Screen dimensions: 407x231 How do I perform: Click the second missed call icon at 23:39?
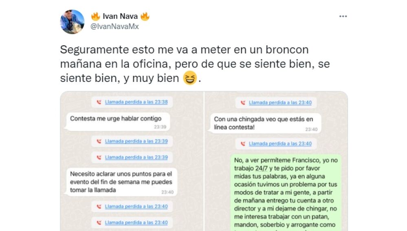pos(99,157)
